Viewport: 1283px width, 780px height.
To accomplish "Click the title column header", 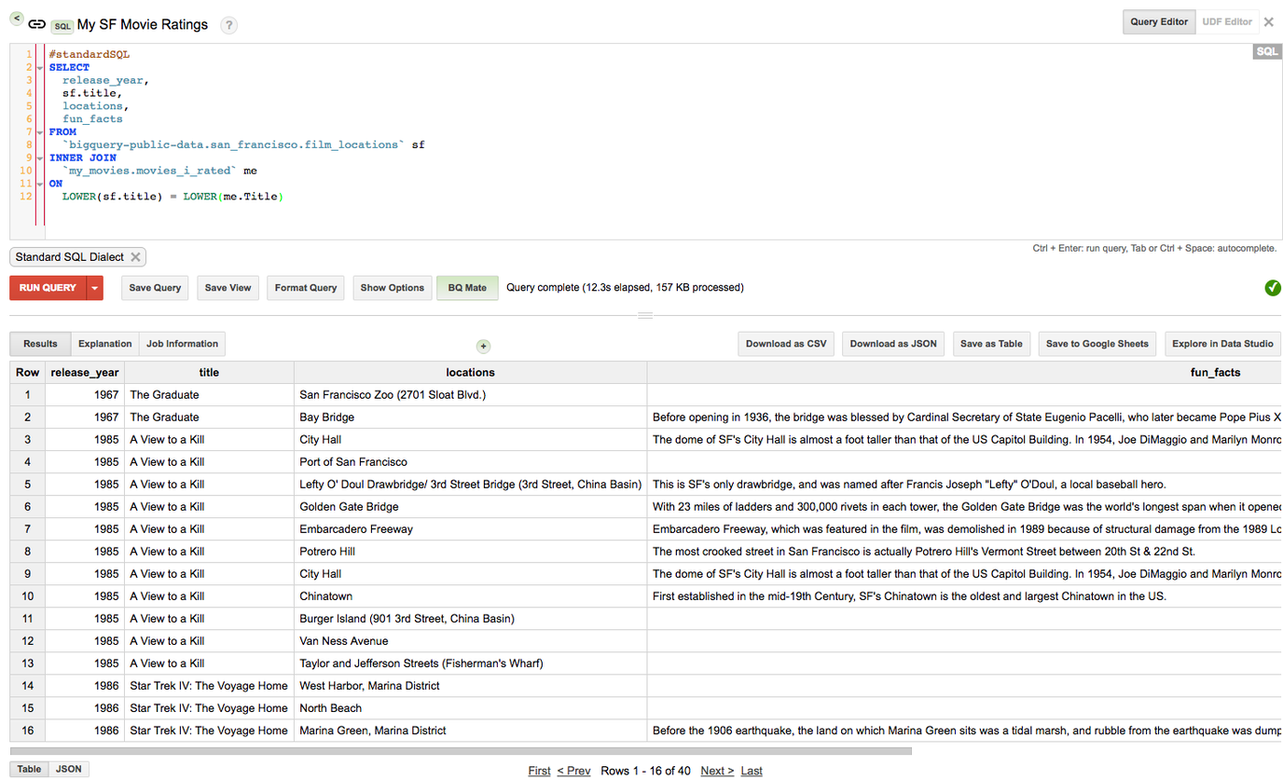I will pyautogui.click(x=209, y=373).
